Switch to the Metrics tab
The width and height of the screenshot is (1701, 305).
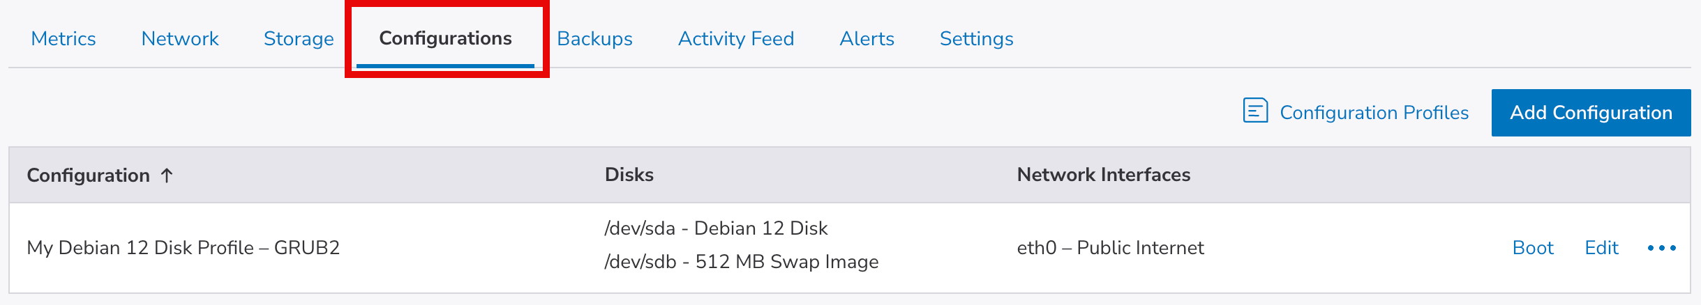point(63,39)
